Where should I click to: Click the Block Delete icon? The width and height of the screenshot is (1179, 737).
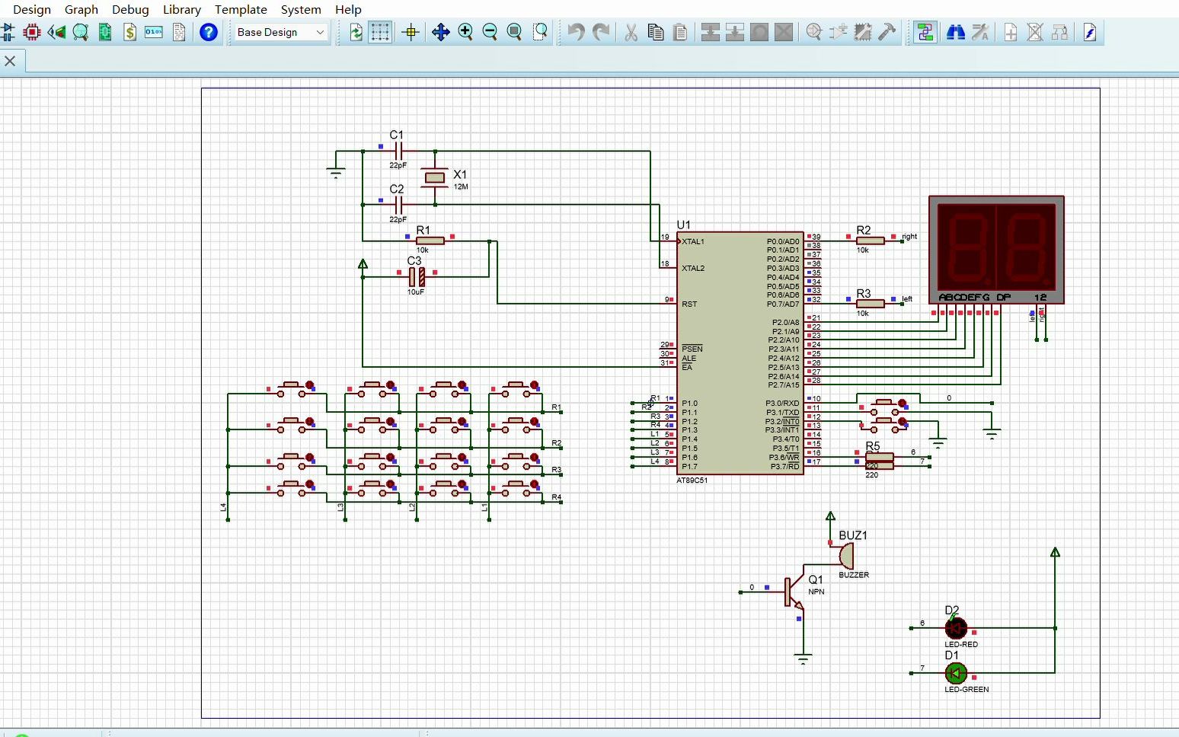pos(784,32)
